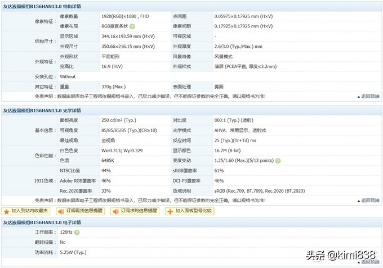Click header B156HAN13.0 电子详情
The image size is (383, 268).
(42, 222)
